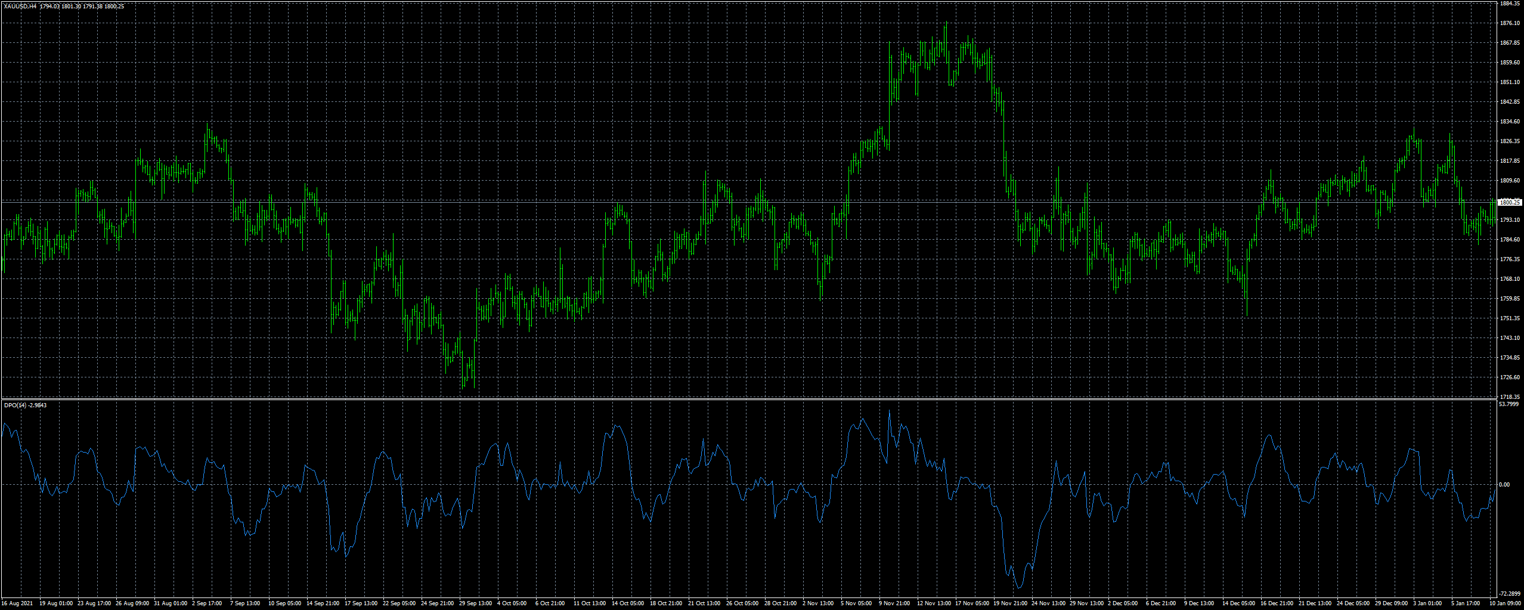Click the 17 Sep 13:00 time label
1524x610 pixels.
[x=361, y=603]
